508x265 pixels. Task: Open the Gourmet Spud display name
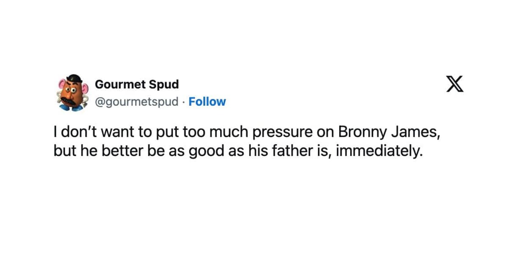pyautogui.click(x=137, y=84)
